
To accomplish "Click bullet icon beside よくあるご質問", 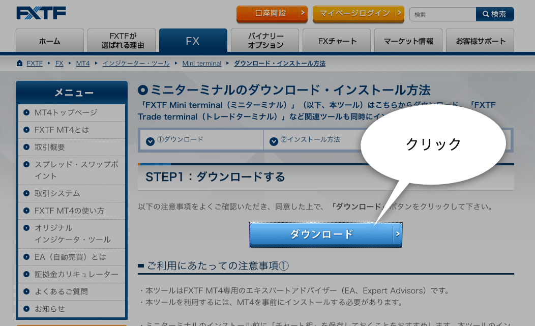I will (x=26, y=291).
